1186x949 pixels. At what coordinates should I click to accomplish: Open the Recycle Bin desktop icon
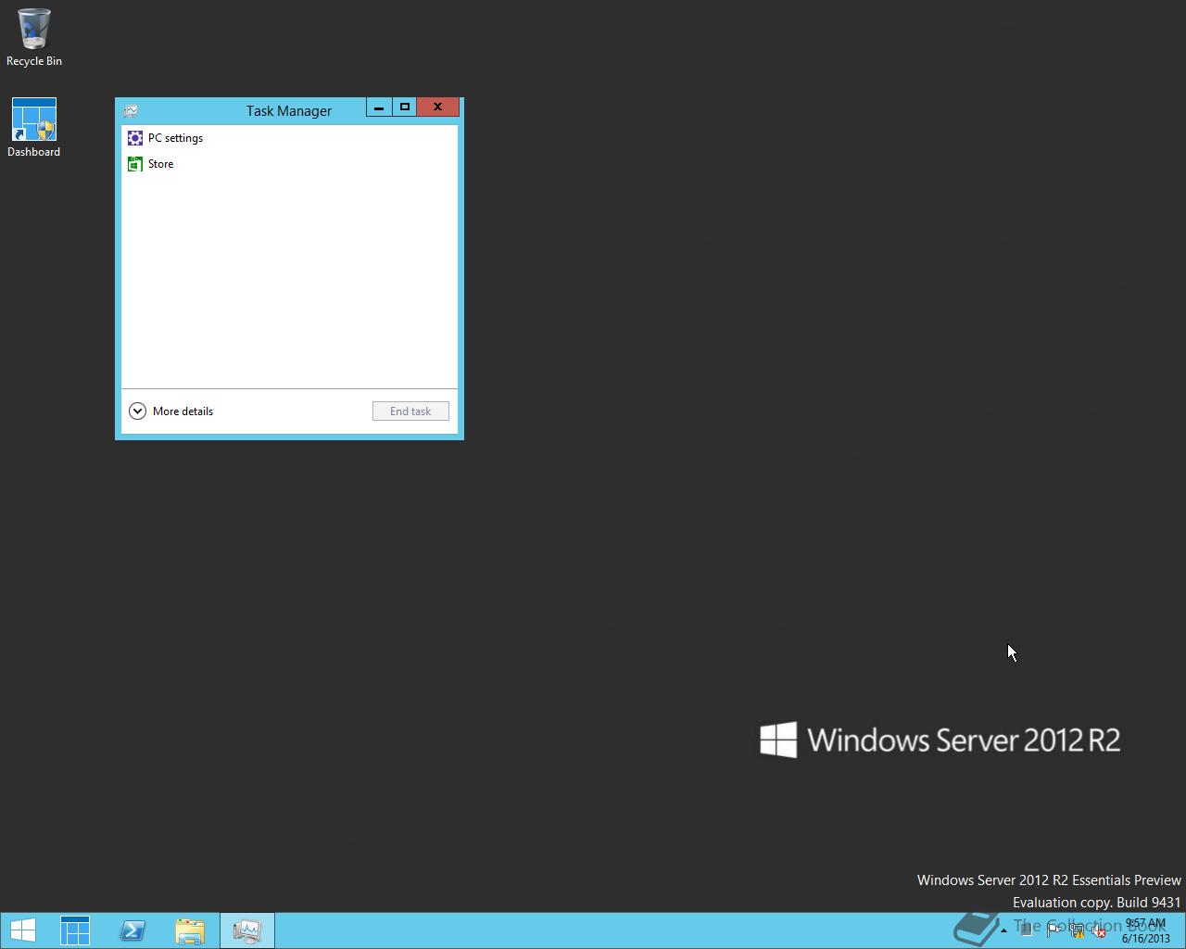tap(33, 39)
